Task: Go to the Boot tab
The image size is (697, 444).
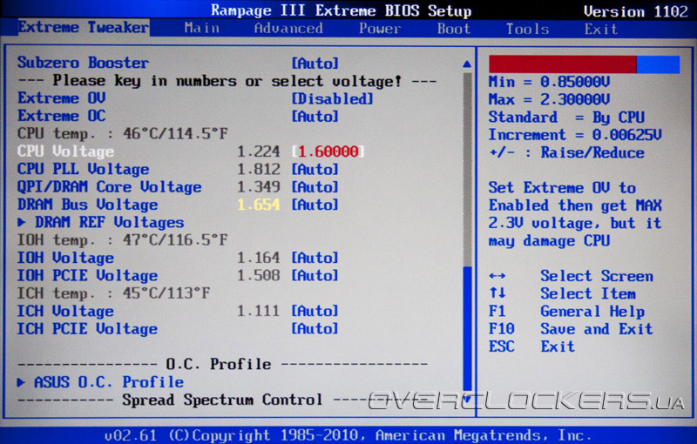Action: coord(453,29)
